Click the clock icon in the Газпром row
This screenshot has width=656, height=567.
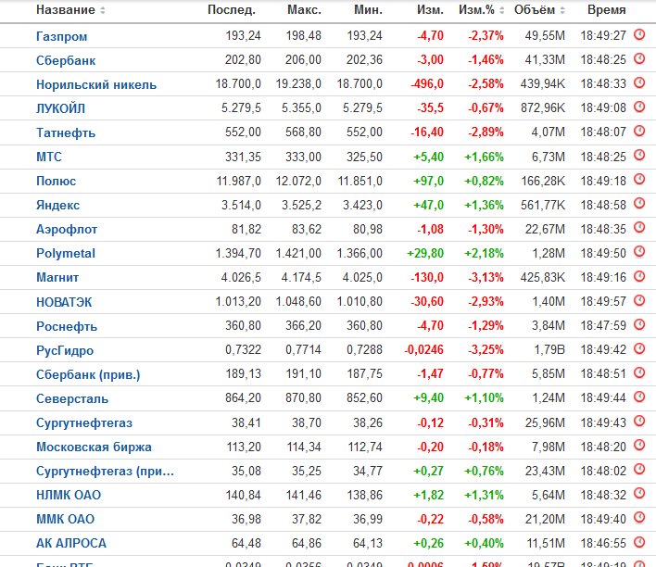[639, 34]
